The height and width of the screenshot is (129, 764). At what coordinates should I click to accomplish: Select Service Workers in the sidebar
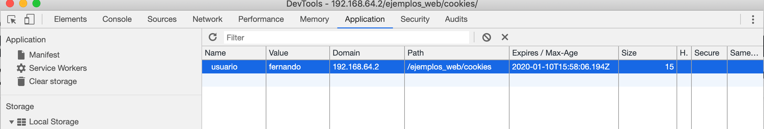coord(58,68)
